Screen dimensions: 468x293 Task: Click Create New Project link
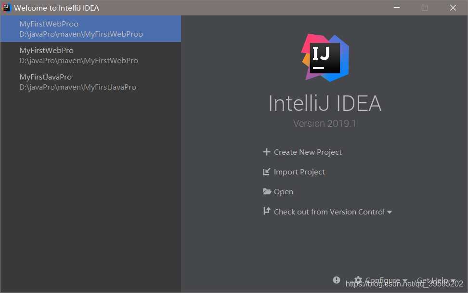(308, 152)
